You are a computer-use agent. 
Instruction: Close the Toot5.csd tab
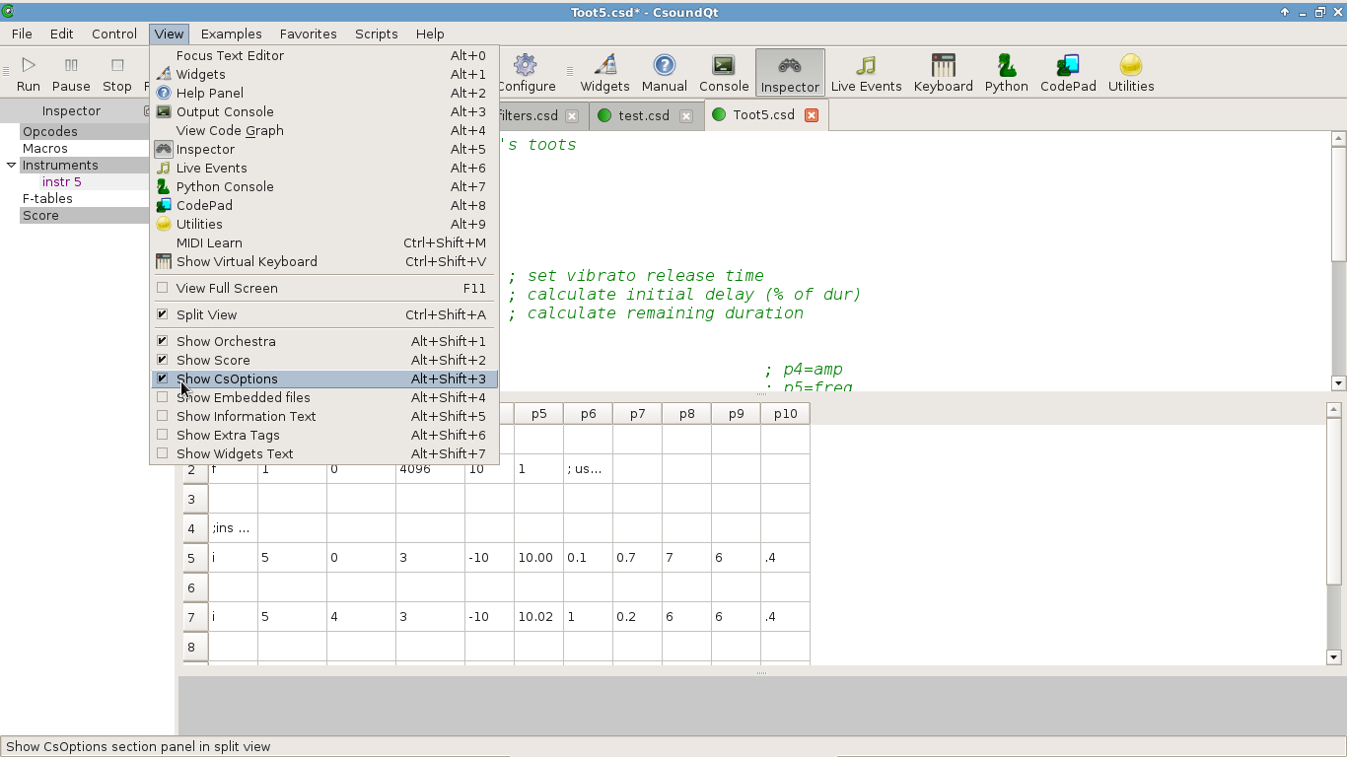812,115
